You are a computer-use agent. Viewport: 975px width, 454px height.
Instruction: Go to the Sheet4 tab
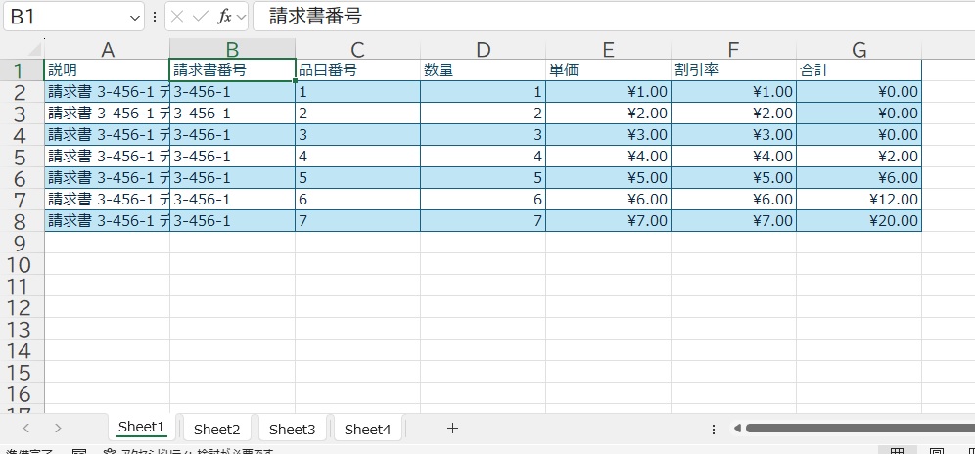coord(367,429)
